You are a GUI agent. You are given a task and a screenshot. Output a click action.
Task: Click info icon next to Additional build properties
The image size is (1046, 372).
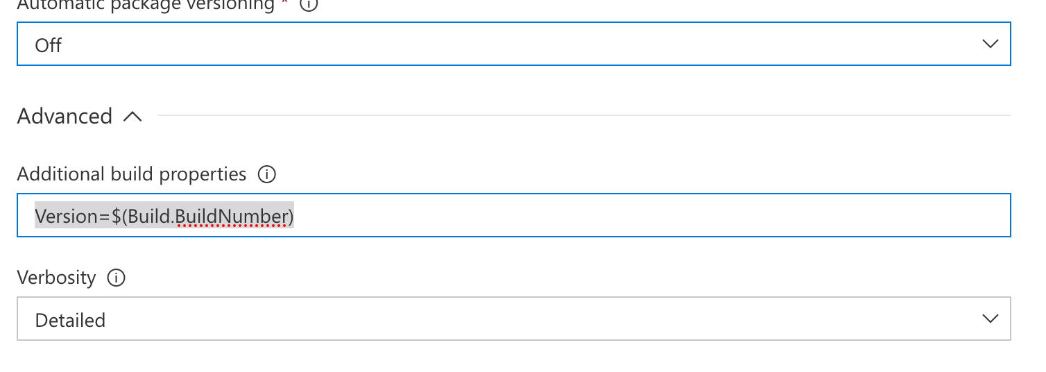point(267,174)
